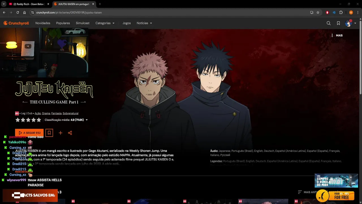Rate the series three stars

click(28, 120)
